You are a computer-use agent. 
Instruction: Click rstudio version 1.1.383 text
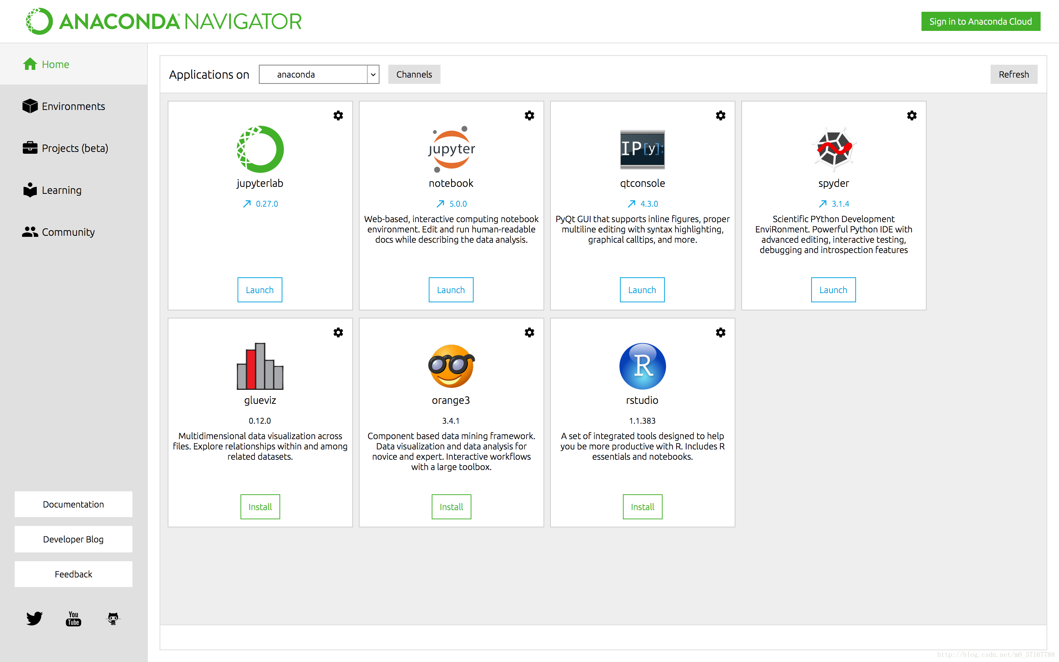tap(642, 421)
